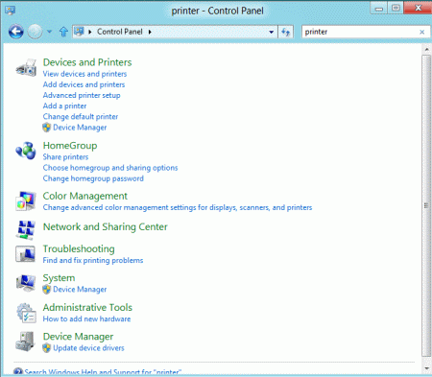The width and height of the screenshot is (432, 377).
Task: Select the Control Panel breadcrumb
Action: (120, 32)
